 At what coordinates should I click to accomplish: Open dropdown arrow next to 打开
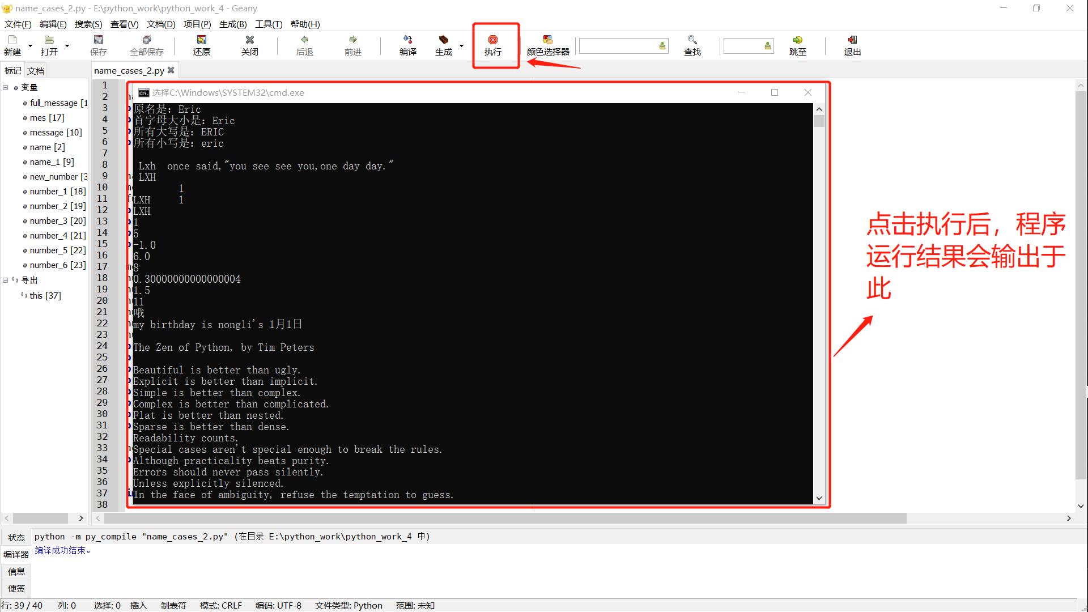pyautogui.click(x=67, y=46)
